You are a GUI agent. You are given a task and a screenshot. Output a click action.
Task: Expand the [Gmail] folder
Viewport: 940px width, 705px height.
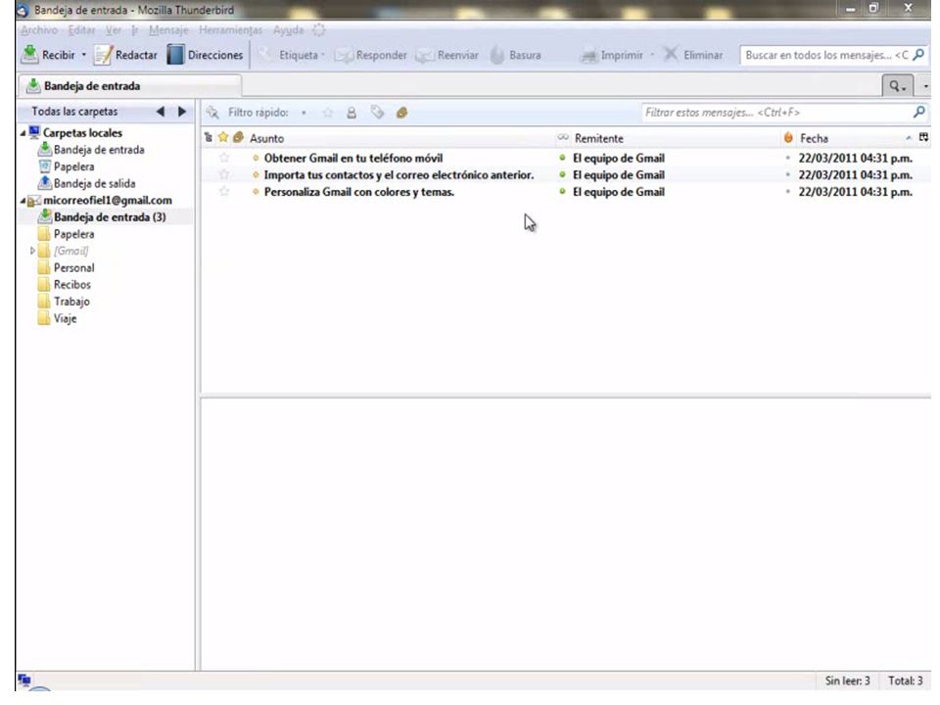[32, 251]
